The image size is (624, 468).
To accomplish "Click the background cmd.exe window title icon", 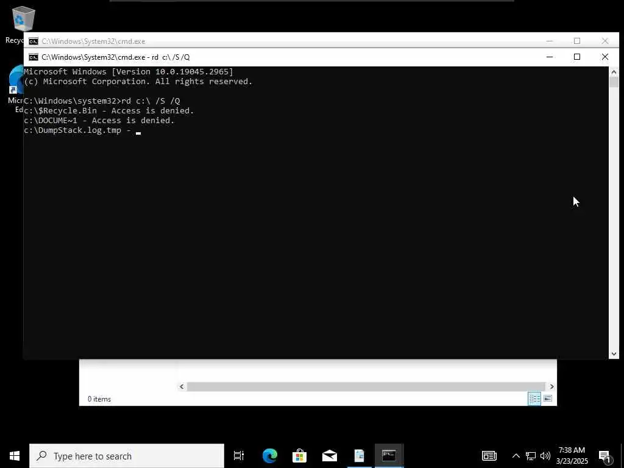I will point(34,41).
